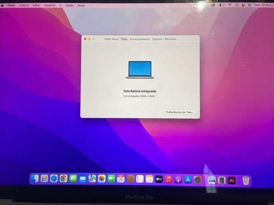Open the Ajuda menu
The image size is (274, 205).
coord(81,5)
